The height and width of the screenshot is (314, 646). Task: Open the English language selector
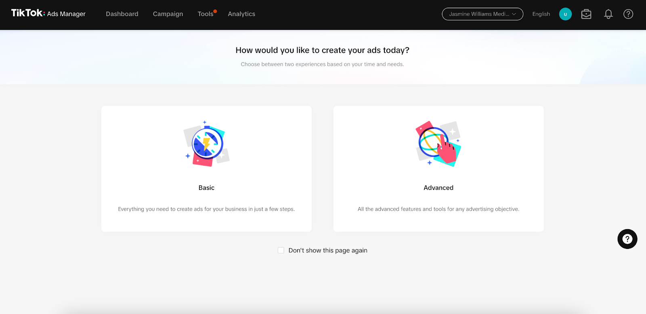[541, 14]
